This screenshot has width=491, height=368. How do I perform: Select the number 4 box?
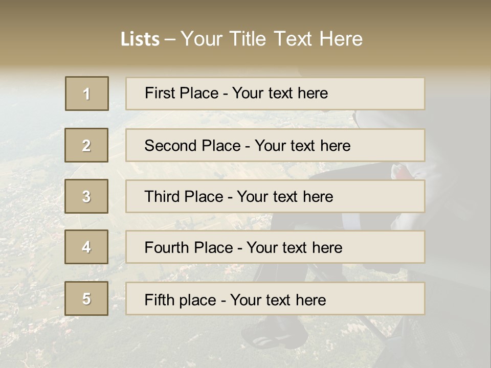pyautogui.click(x=86, y=247)
